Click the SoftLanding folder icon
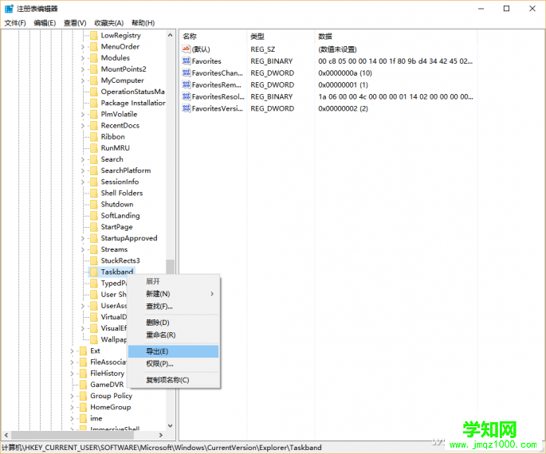 pos(94,216)
